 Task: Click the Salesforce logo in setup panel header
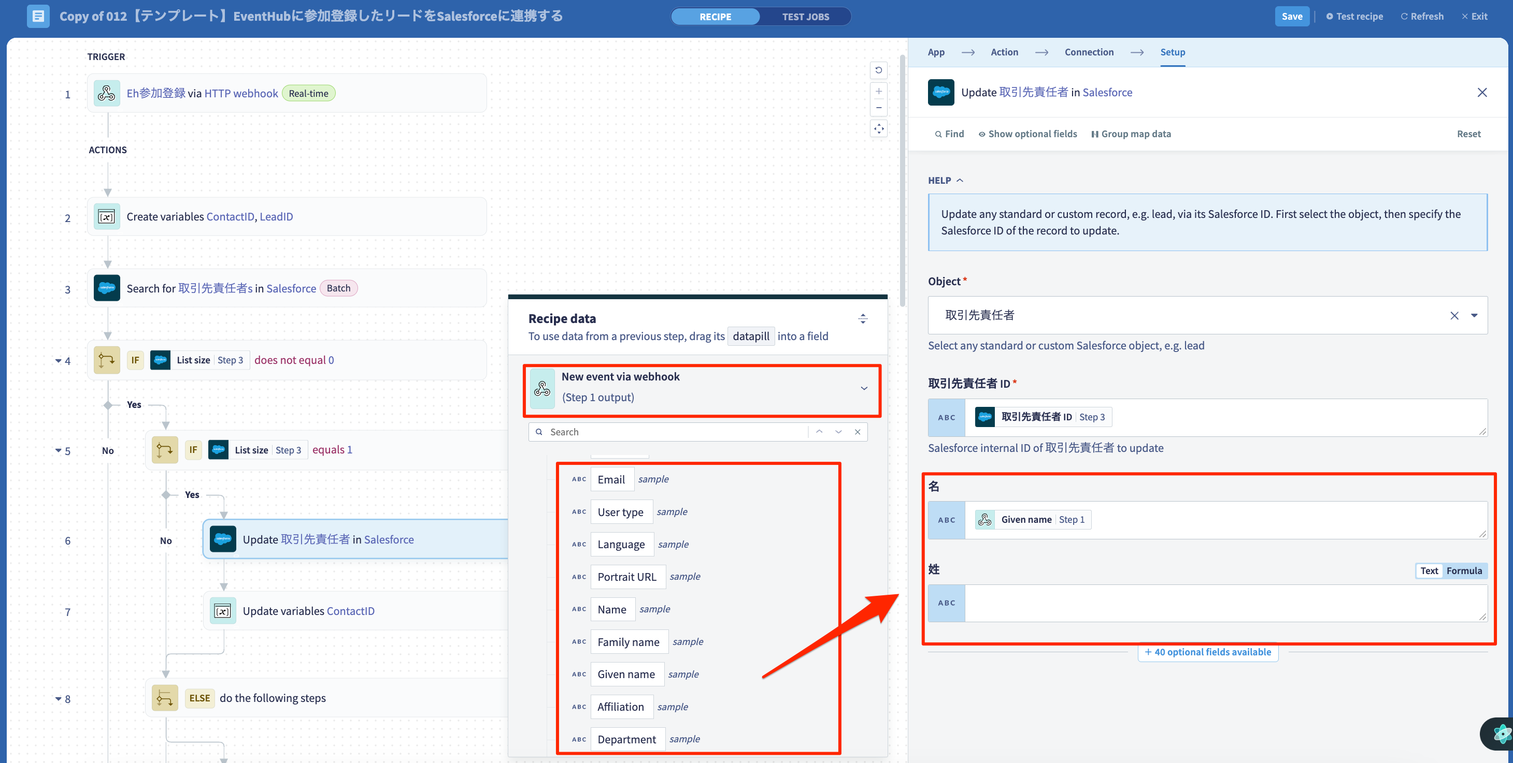click(x=941, y=92)
